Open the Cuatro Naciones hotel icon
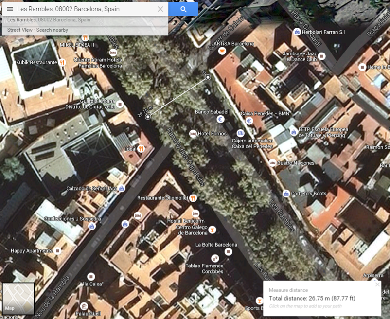 pos(272,163)
